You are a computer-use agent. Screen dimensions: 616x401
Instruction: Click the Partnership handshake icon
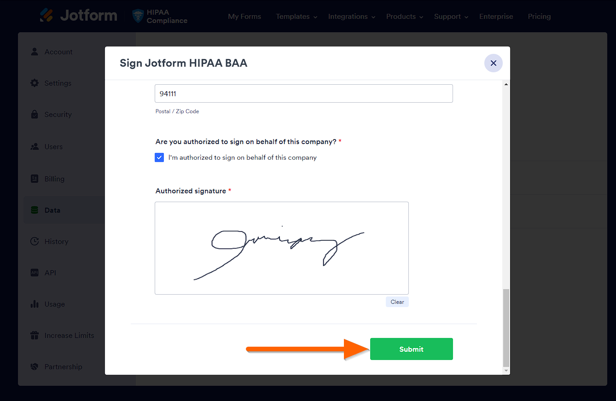[x=35, y=366]
